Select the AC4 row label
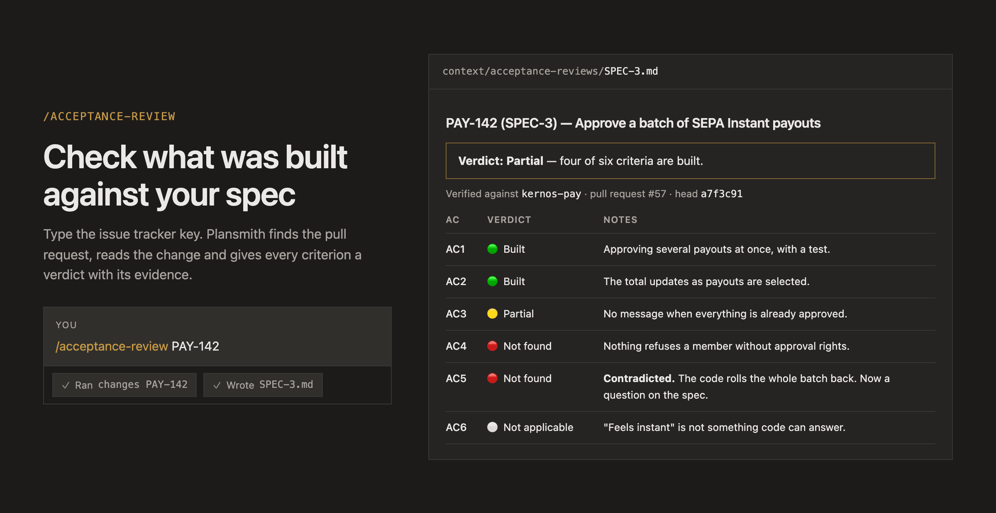 click(x=456, y=346)
